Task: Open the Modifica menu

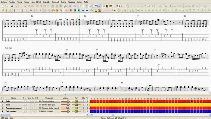Action: point(12,2)
